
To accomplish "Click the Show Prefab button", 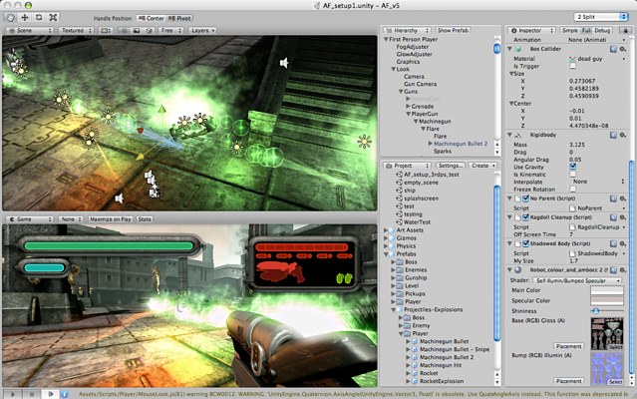I will [453, 31].
